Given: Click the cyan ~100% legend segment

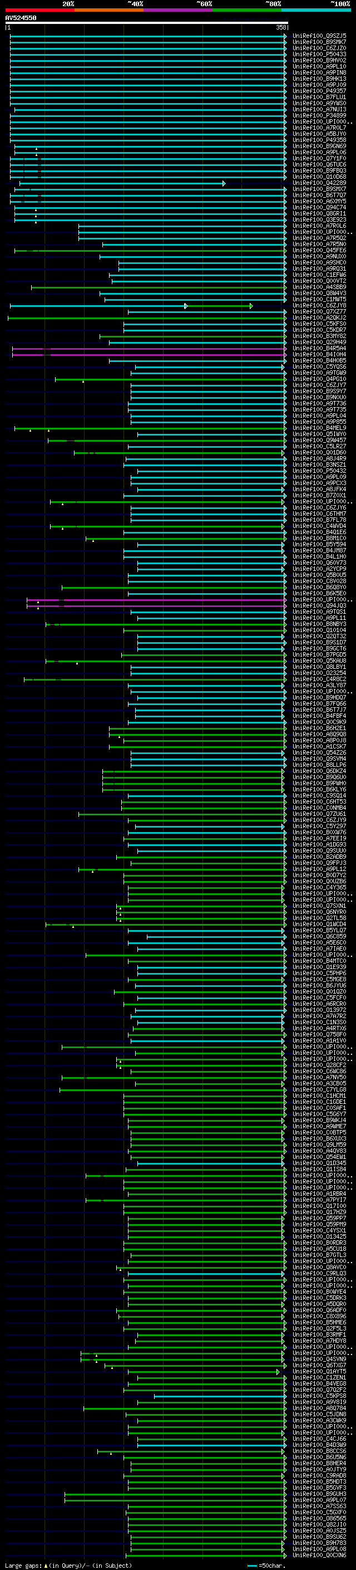Looking at the screenshot, I should (316, 10).
